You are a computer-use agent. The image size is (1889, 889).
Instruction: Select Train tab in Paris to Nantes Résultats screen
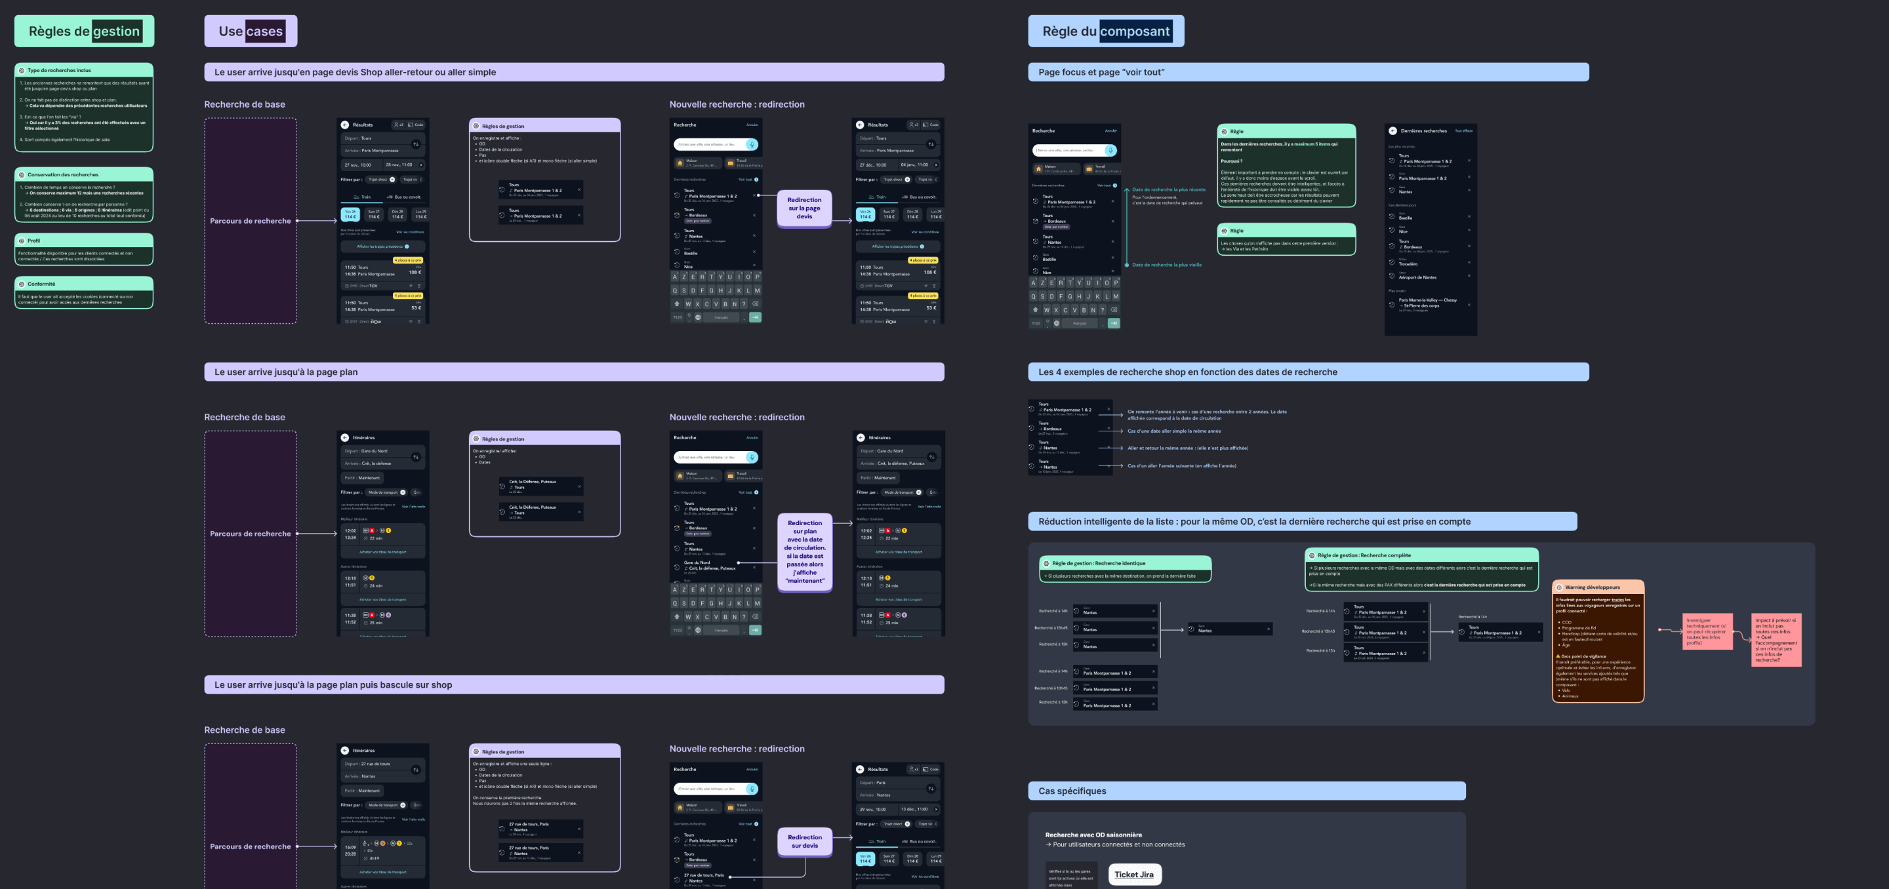pos(876,841)
